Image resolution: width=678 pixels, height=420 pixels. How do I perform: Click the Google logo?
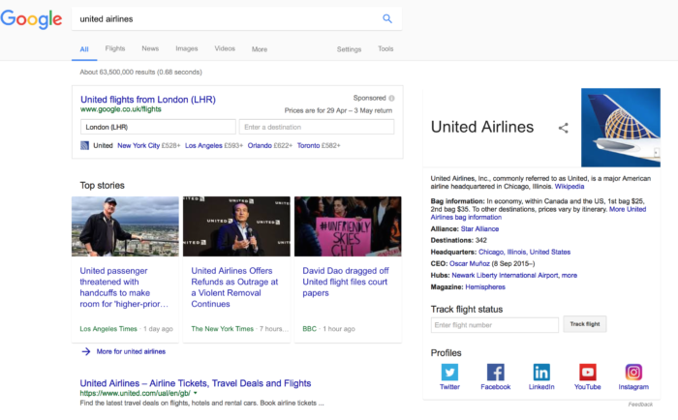pyautogui.click(x=31, y=19)
